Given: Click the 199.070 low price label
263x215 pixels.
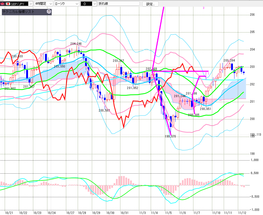Looking at the screenshot, I should [170, 136].
